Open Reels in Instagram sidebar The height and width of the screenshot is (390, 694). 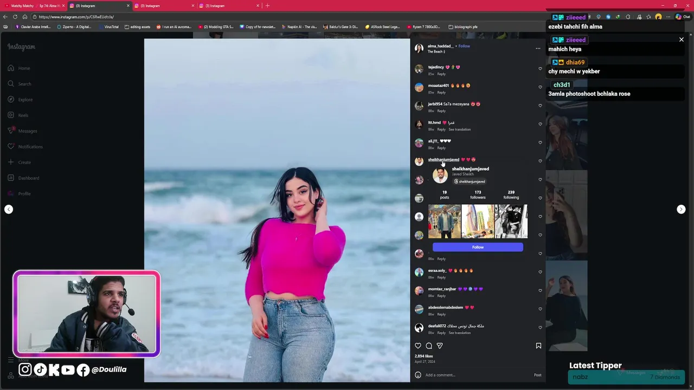[x=18, y=115]
